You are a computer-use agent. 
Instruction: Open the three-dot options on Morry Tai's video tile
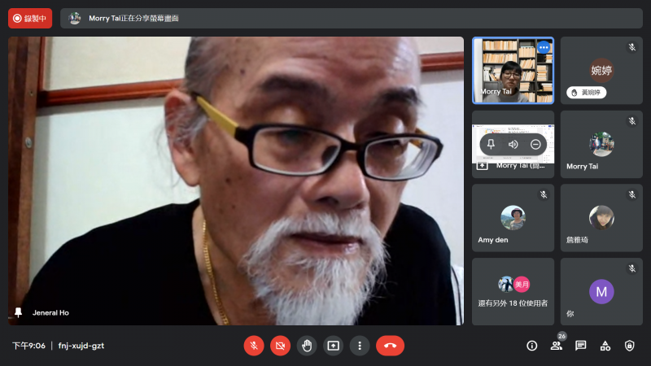pos(543,47)
